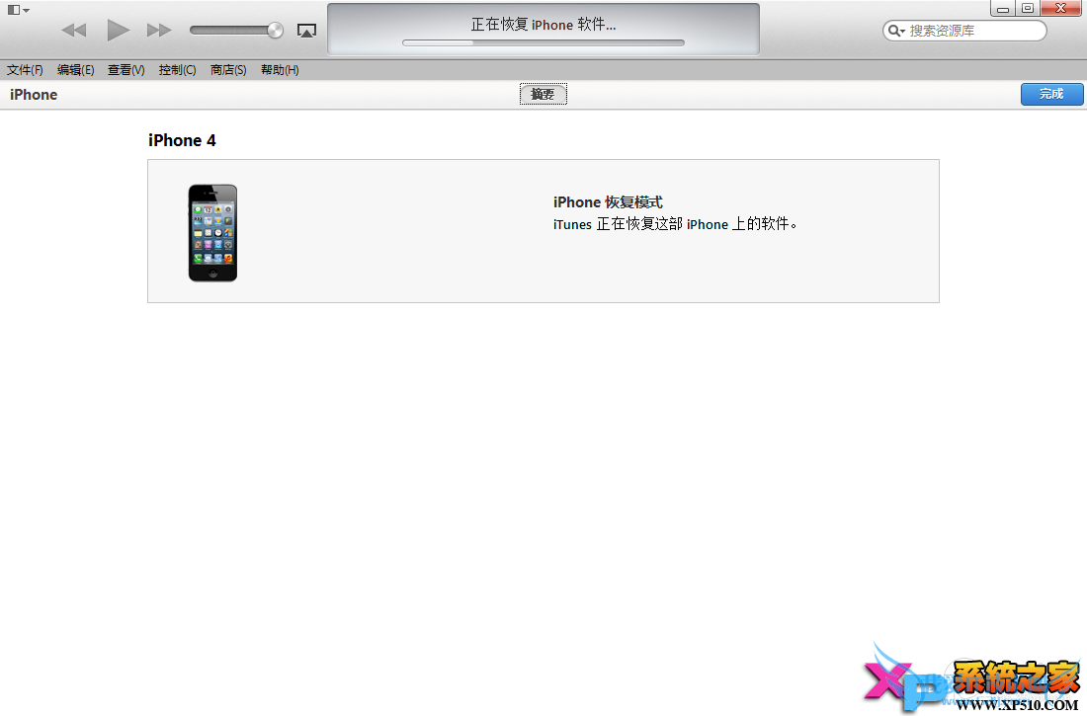
Task: Click the iPhone 恢复模式 title text
Action: (x=608, y=202)
